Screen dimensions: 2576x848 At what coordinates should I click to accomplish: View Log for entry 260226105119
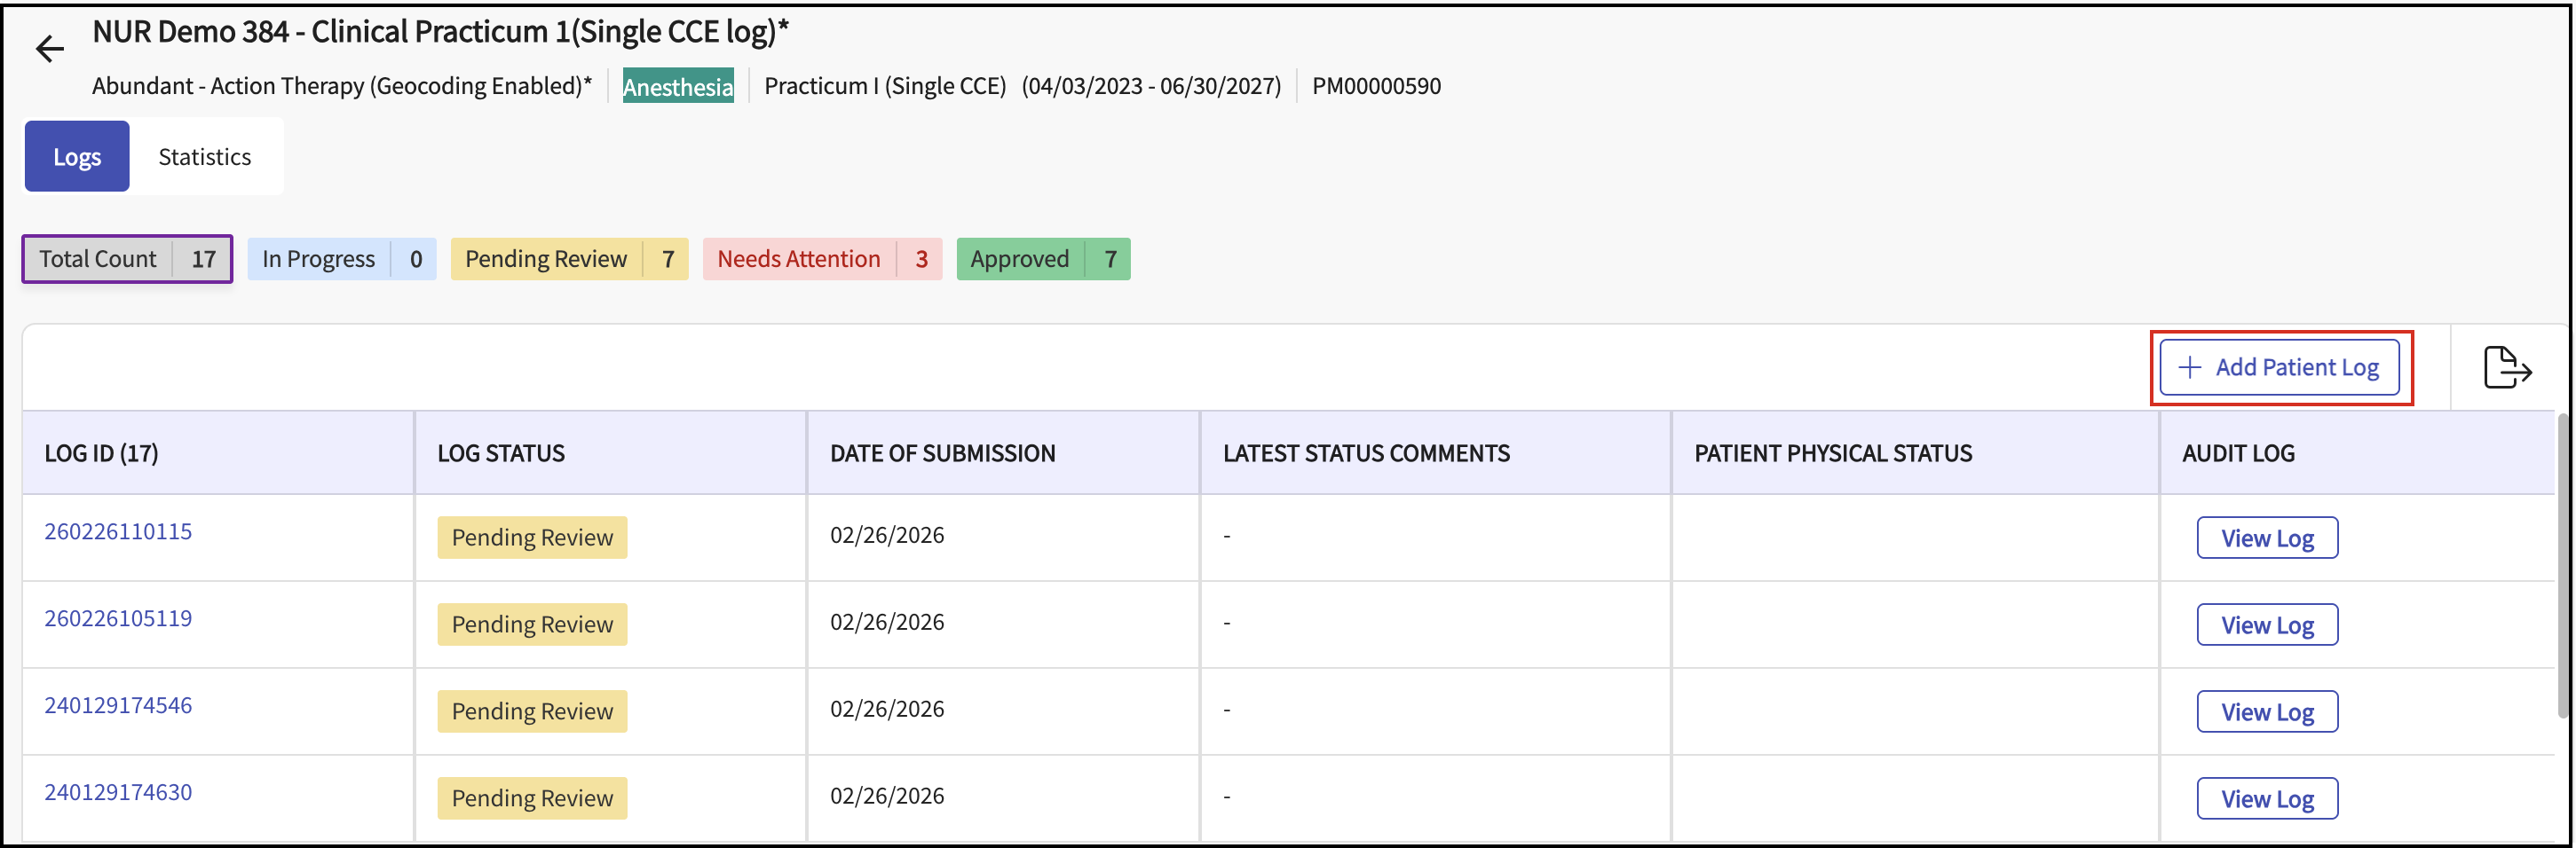click(x=2266, y=625)
